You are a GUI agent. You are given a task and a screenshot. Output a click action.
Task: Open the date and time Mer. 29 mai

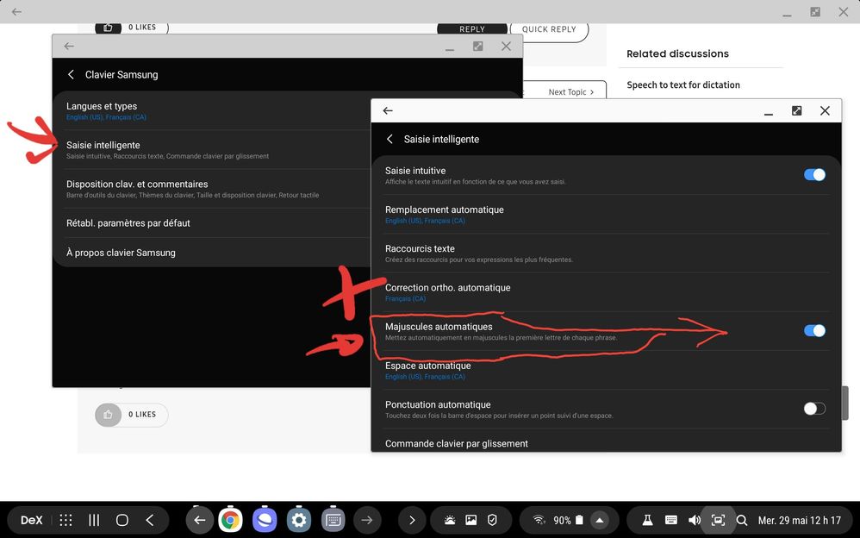point(799,520)
